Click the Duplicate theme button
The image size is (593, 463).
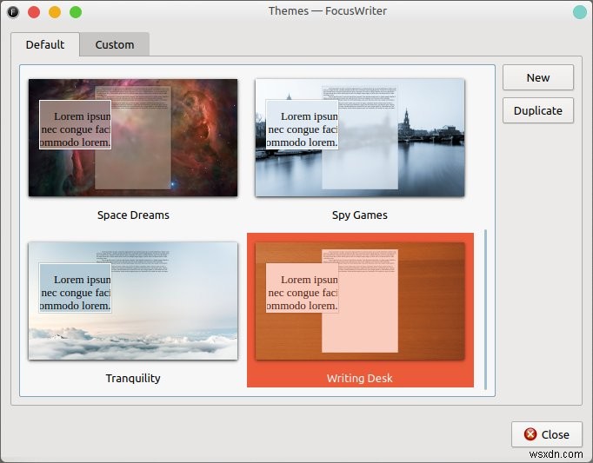point(537,110)
